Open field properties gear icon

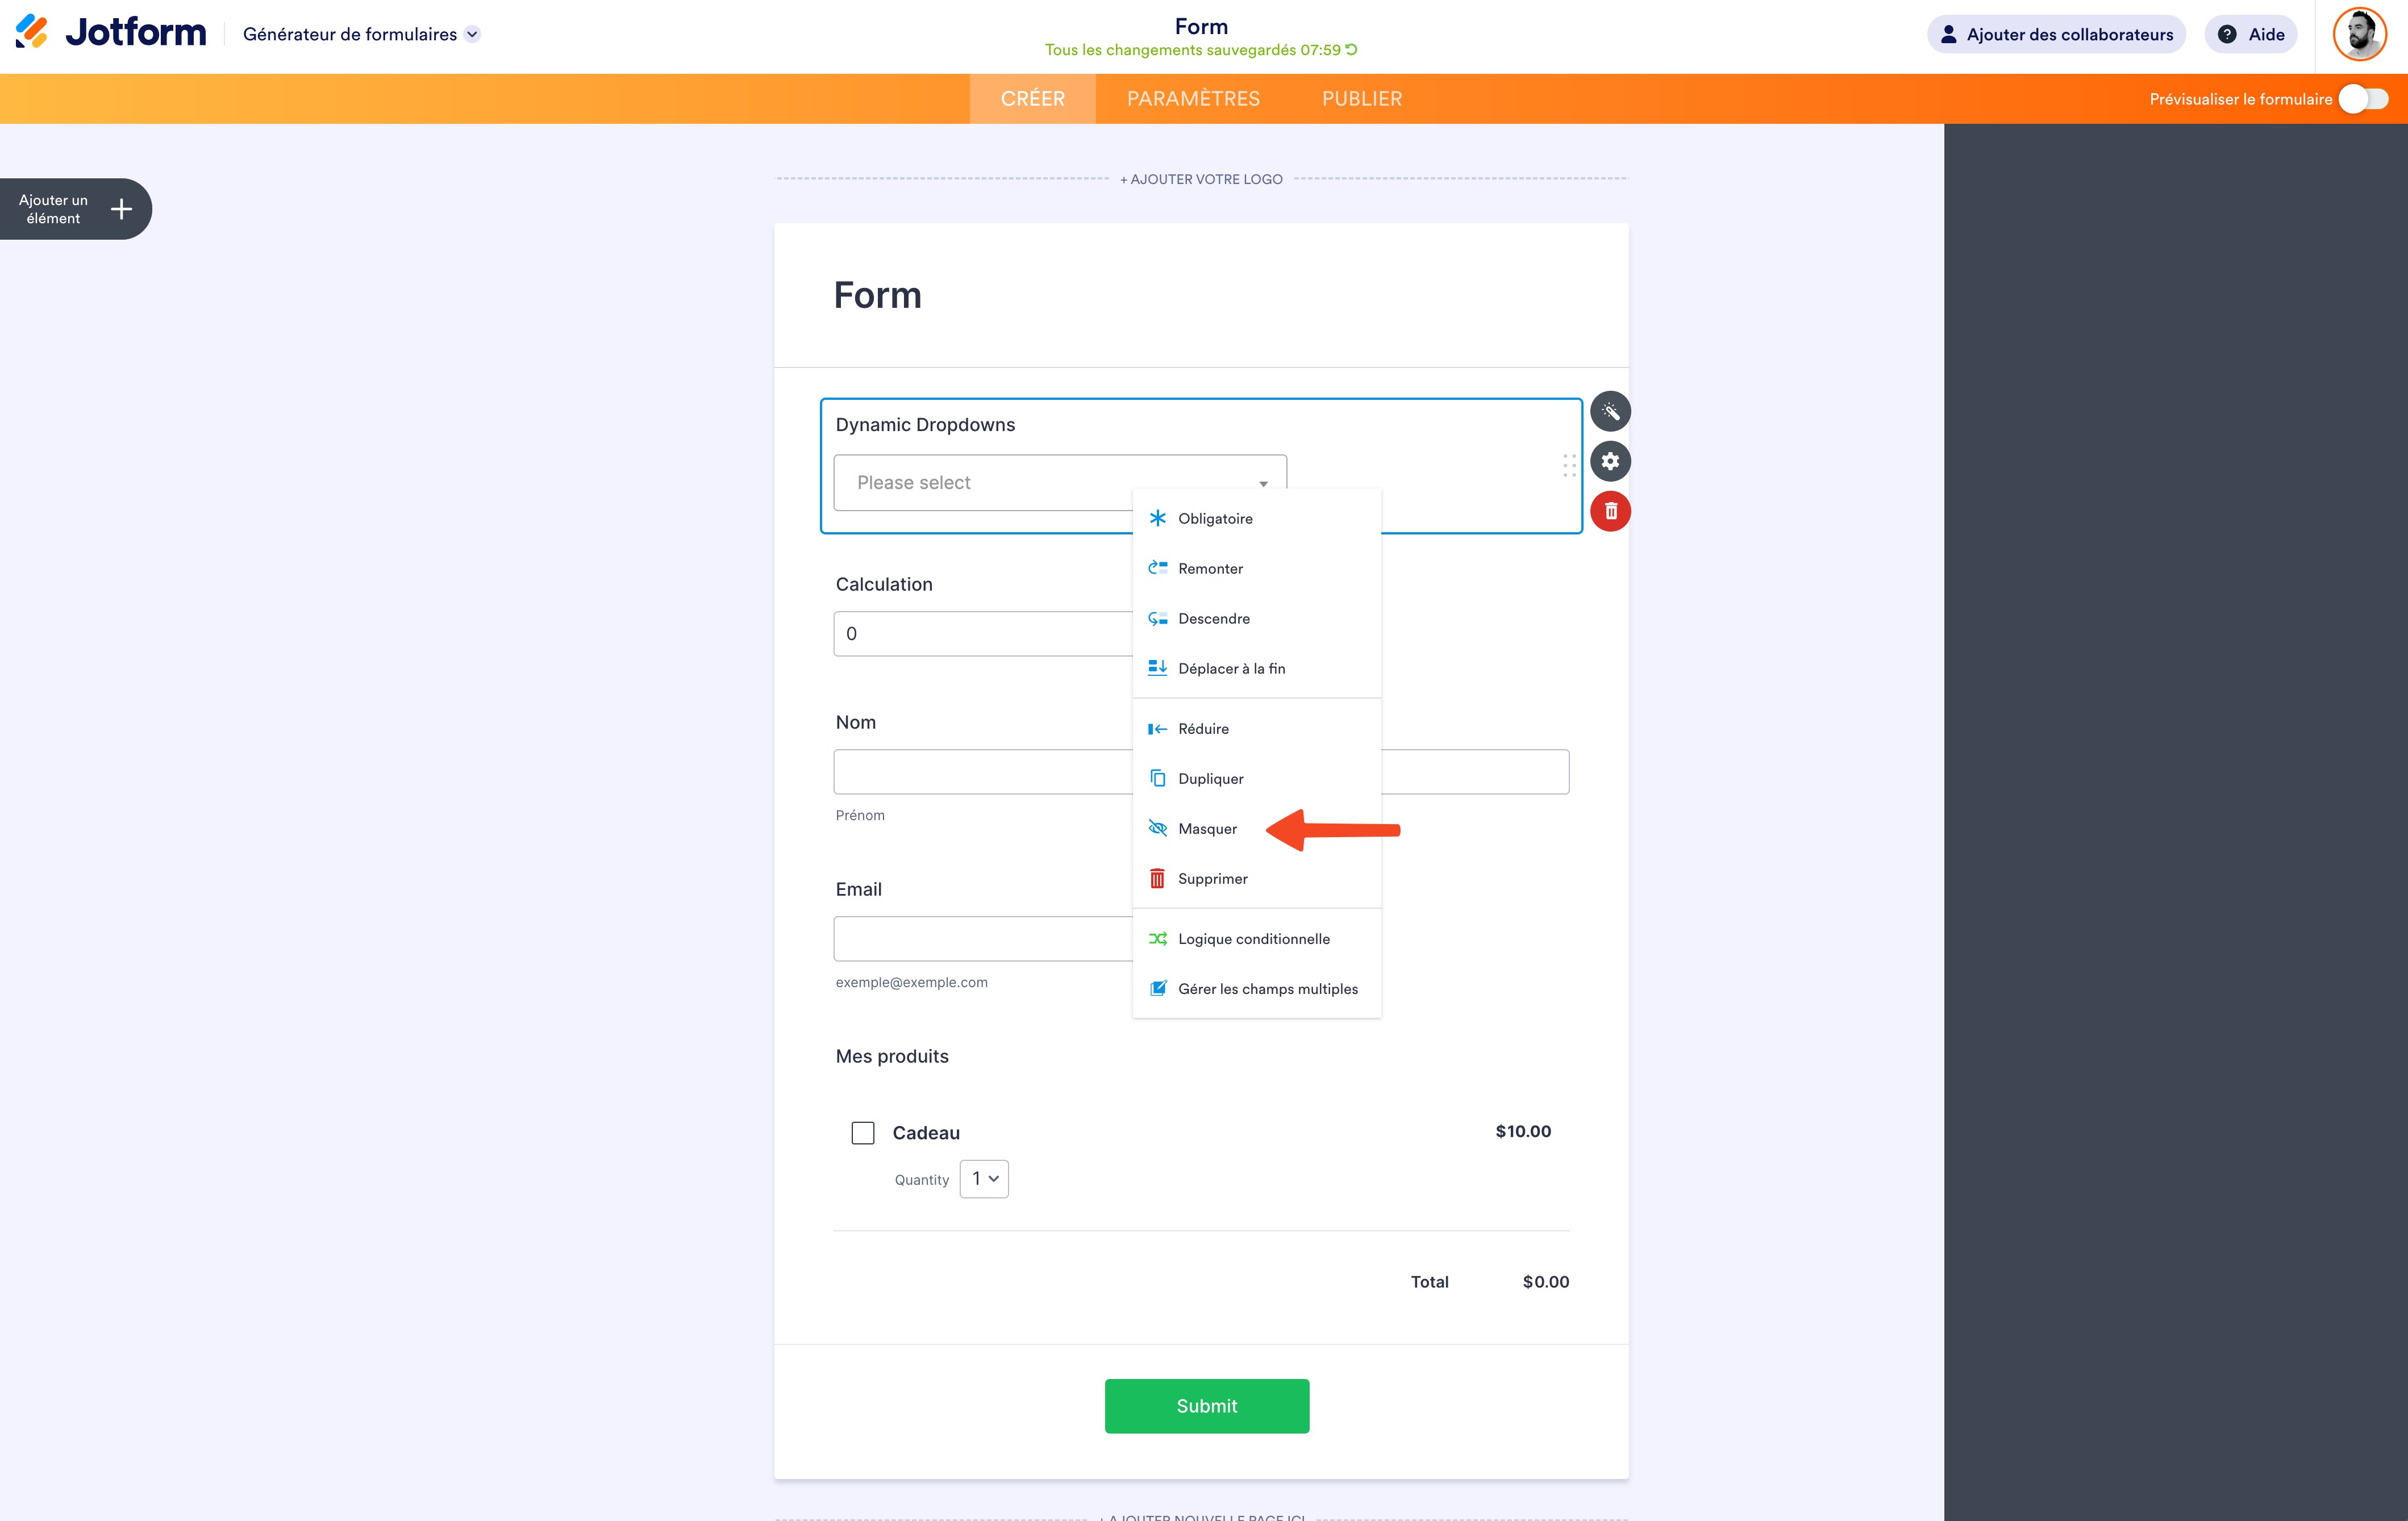click(x=1610, y=462)
